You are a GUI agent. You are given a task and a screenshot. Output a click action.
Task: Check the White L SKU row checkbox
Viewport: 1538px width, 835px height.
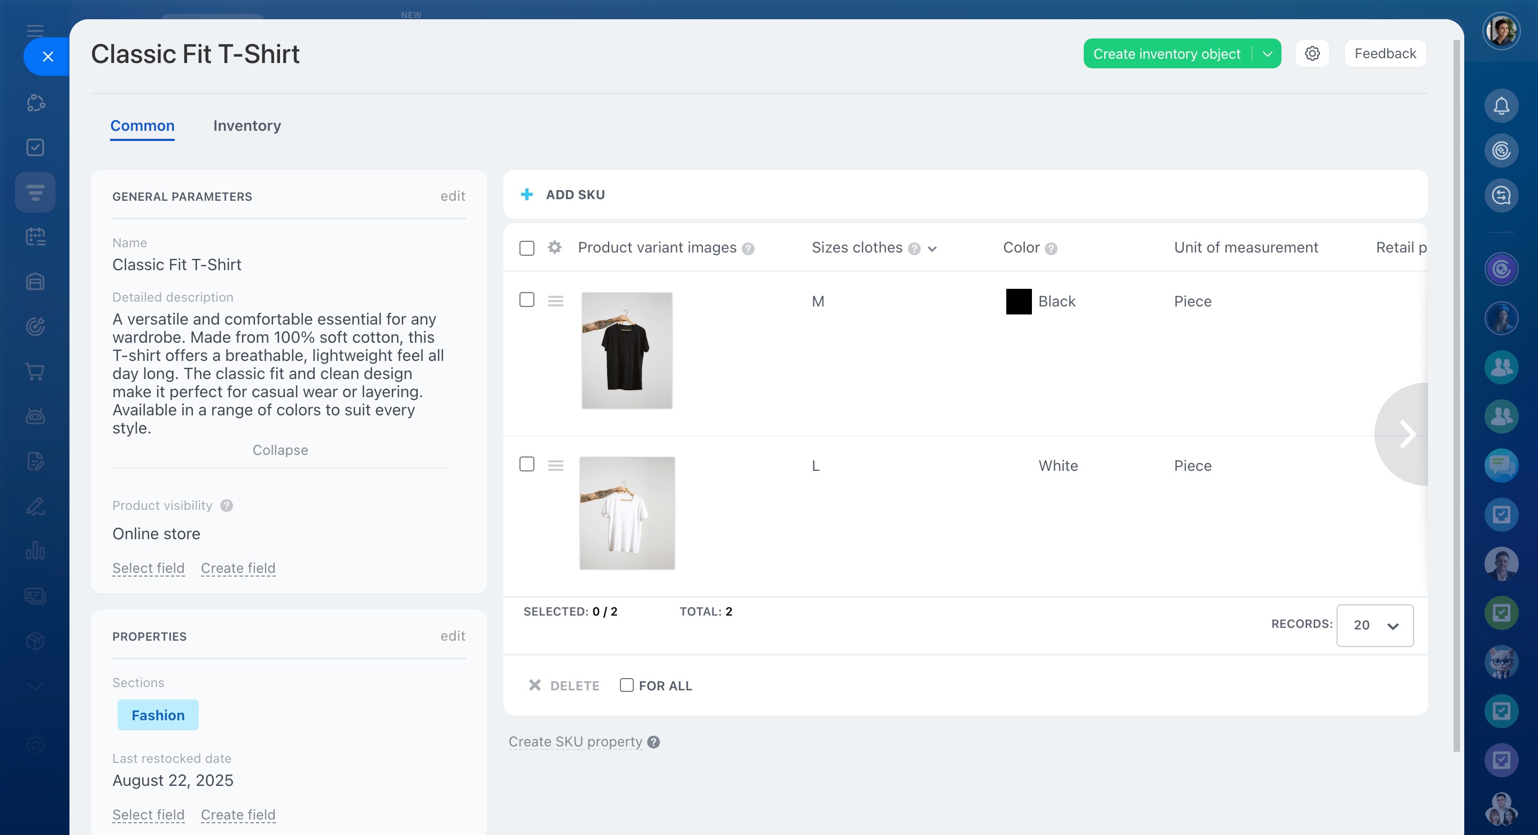(526, 464)
